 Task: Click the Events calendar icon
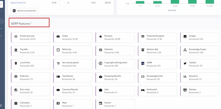101,104
